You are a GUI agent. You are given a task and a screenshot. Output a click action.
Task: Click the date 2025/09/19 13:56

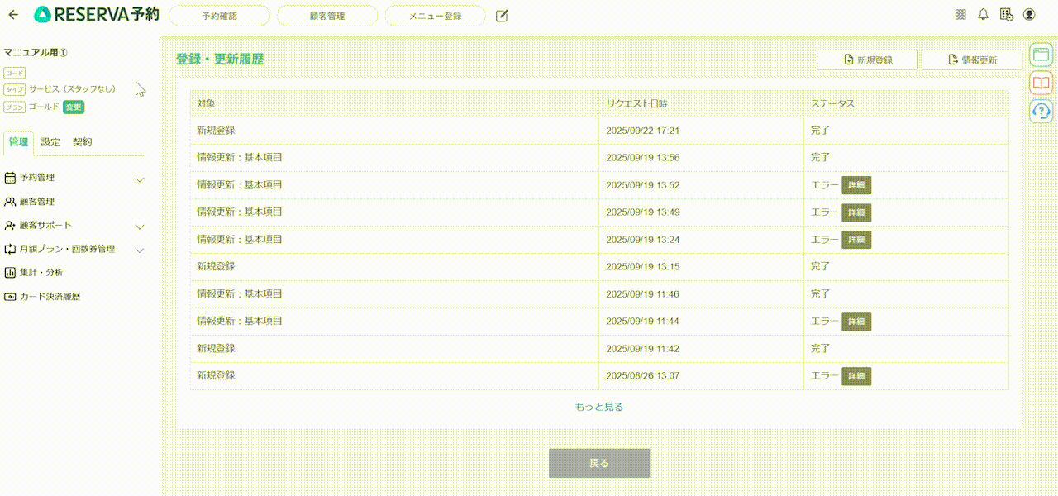(642, 158)
